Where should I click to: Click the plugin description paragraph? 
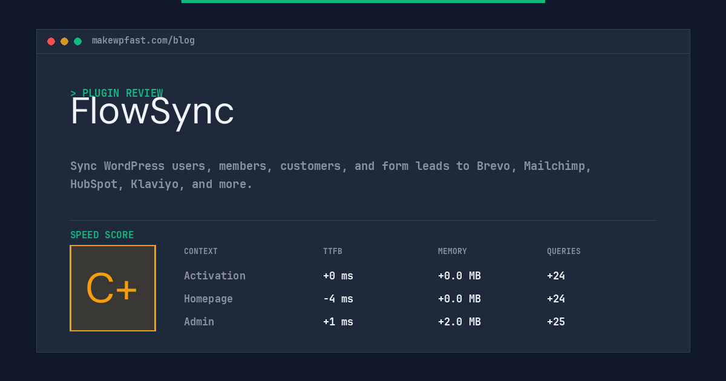point(331,175)
